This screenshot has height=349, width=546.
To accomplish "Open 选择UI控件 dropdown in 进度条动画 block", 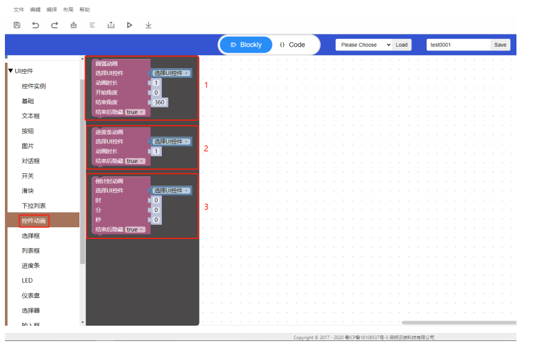I will 171,141.
